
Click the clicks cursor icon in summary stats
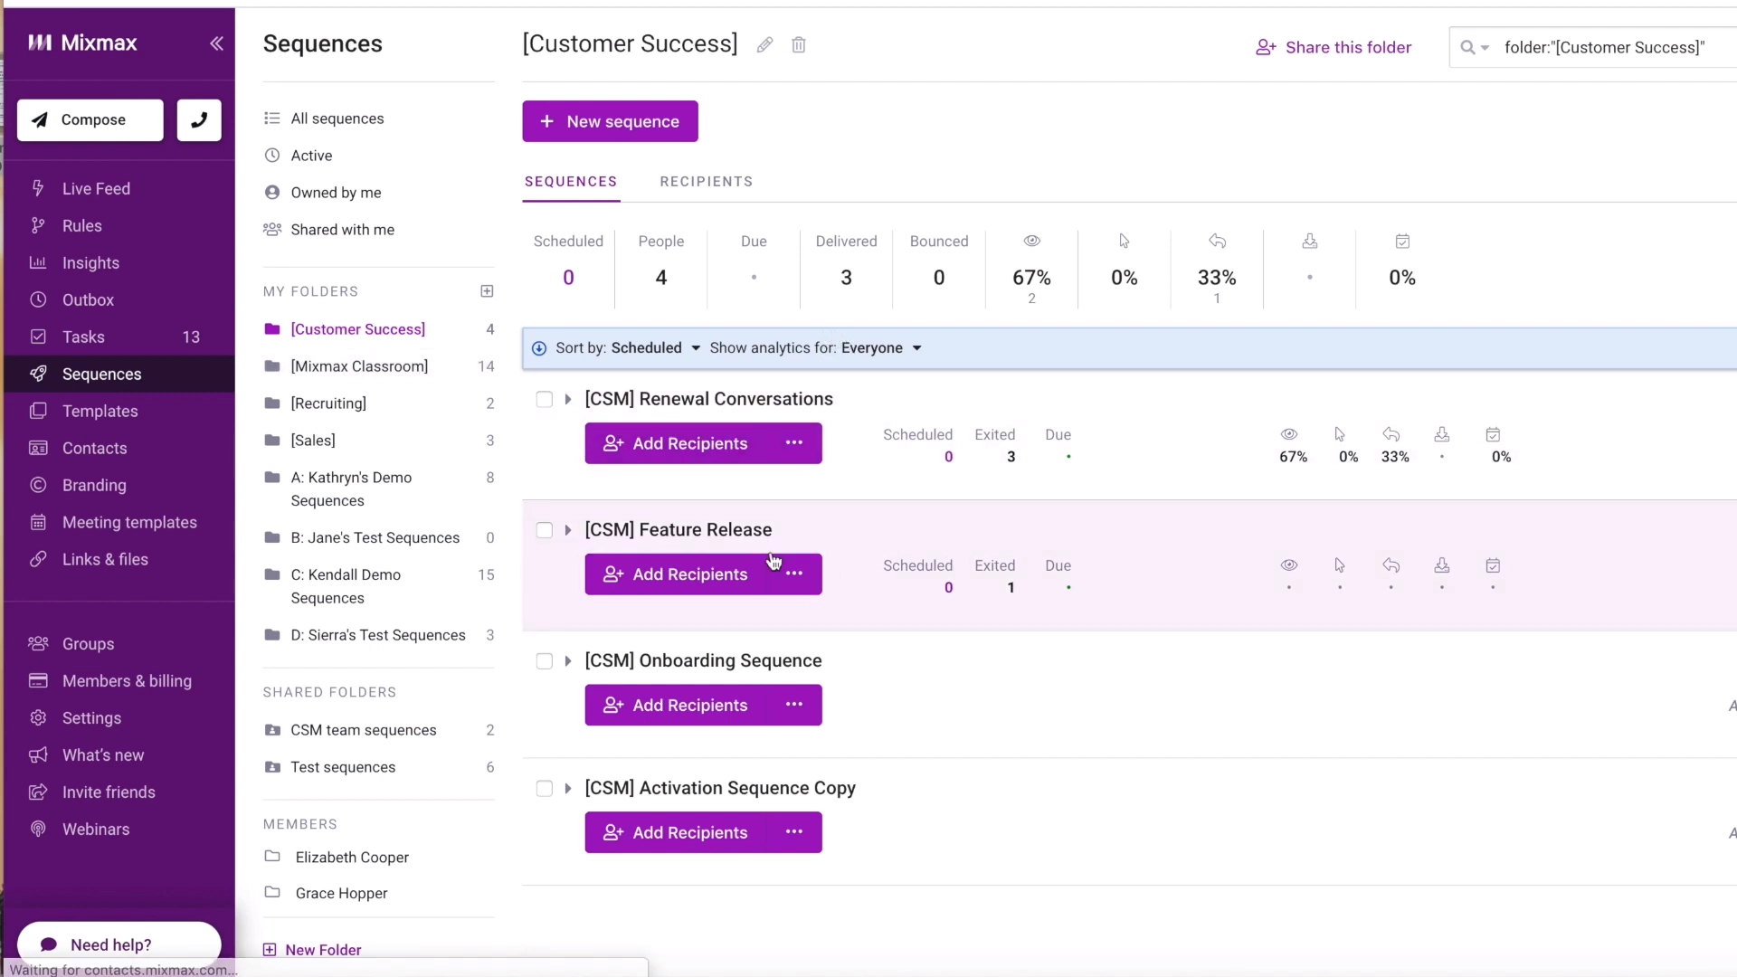1125,241
